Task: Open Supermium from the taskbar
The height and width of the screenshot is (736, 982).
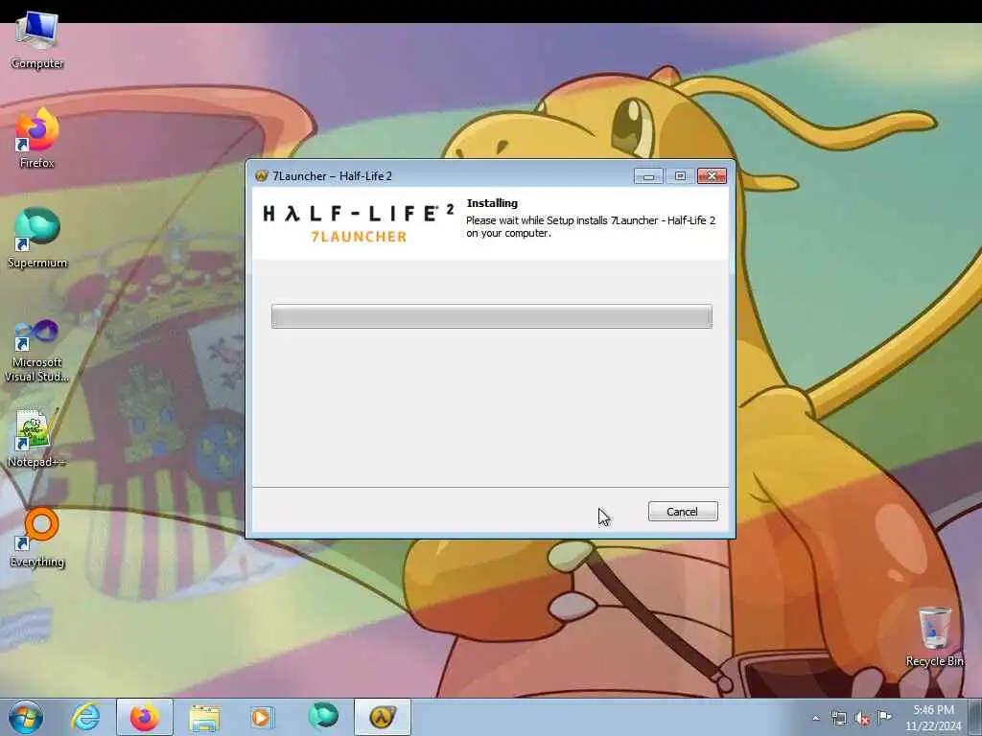Action: 323,717
